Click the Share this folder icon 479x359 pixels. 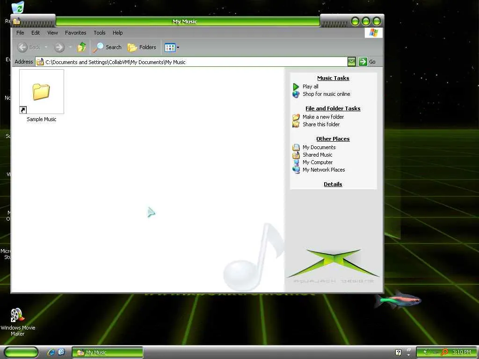[296, 124]
